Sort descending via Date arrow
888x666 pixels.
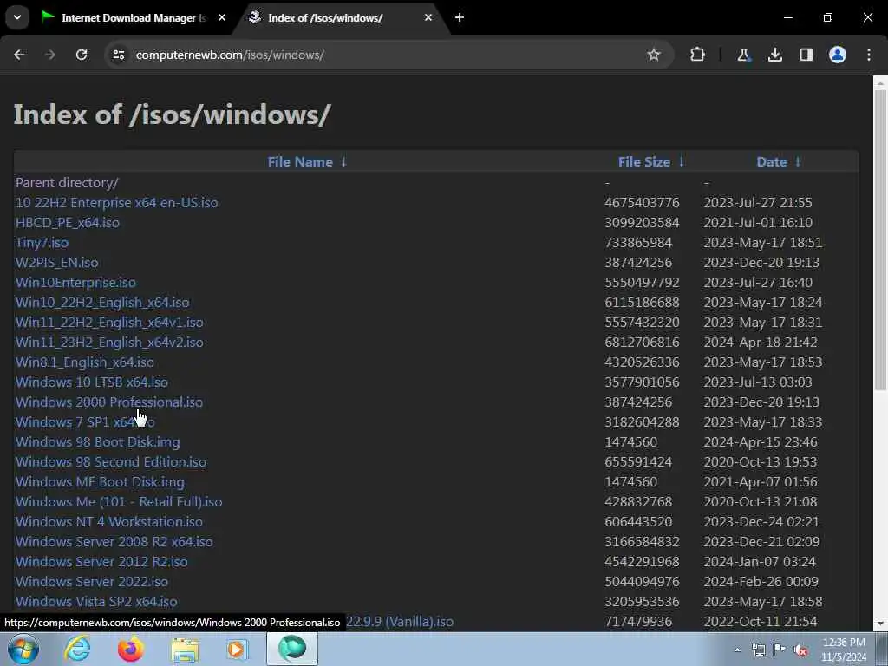[798, 161]
